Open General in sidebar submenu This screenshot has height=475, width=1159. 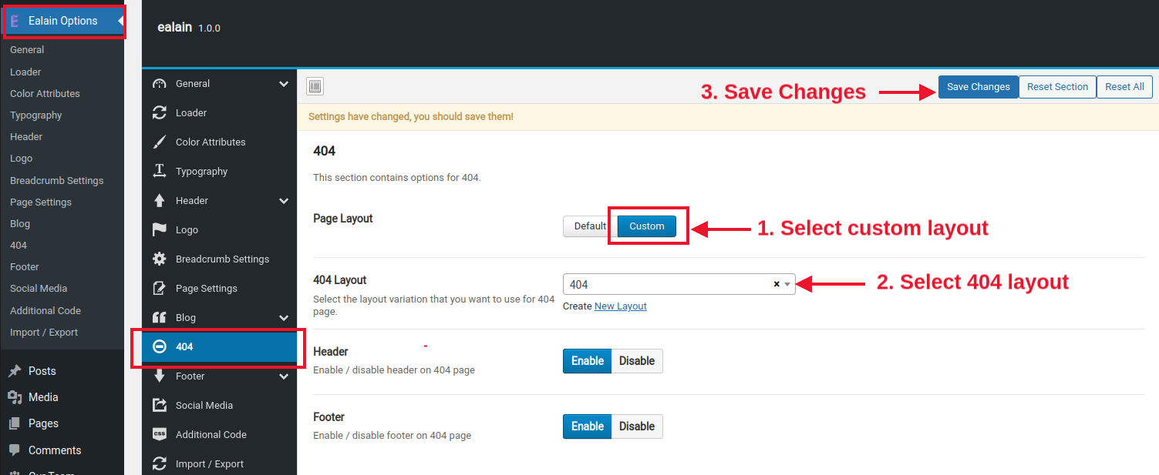tap(27, 49)
